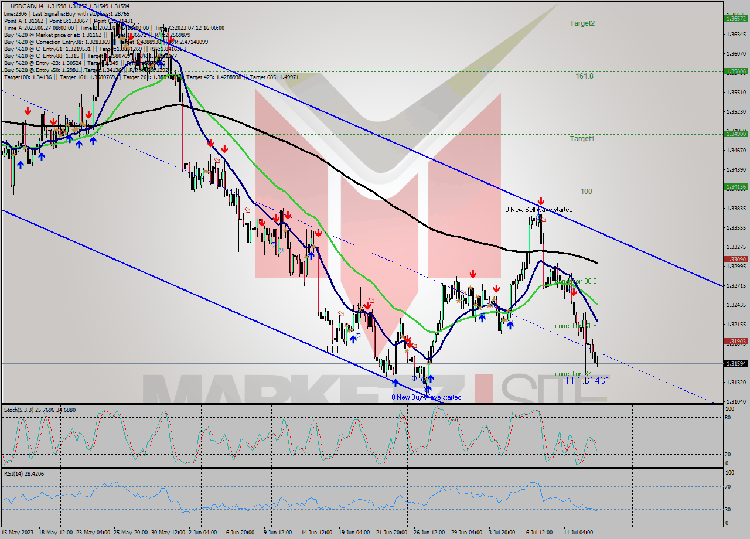
Task: Click the 'correction 38.2' label
Action: [x=576, y=281]
